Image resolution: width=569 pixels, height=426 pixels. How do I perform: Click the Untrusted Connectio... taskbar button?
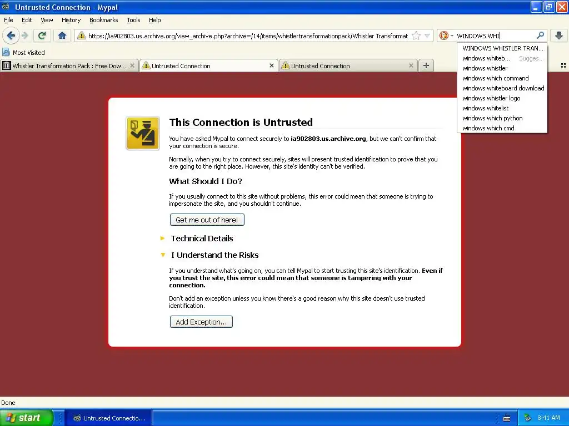108,418
